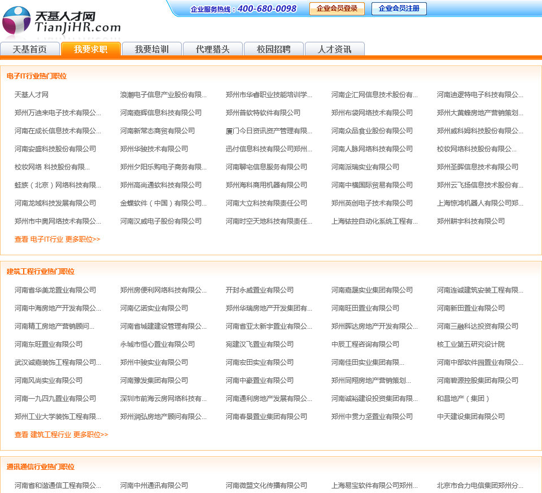This screenshot has height=493, width=542.
Task: Select 郑州中贯力坚置业有限公司
Action: [x=372, y=417]
